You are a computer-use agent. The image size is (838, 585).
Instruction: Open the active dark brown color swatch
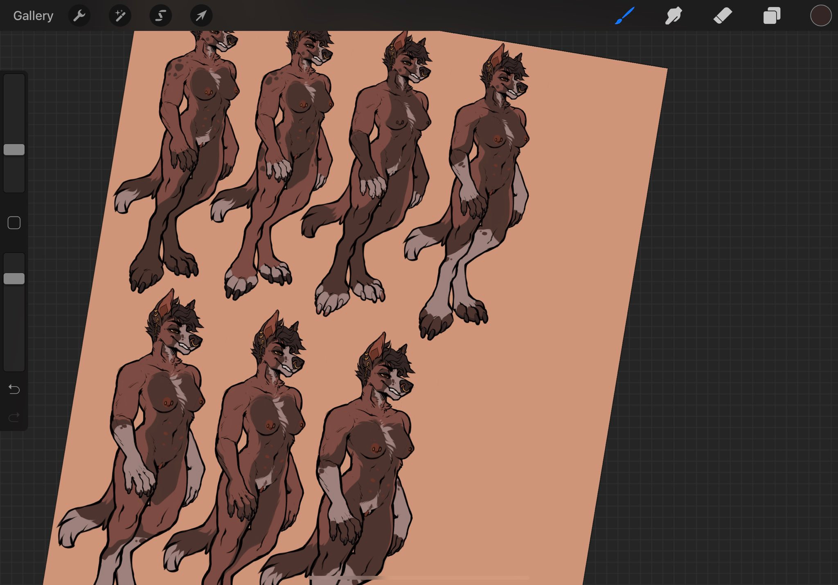point(820,16)
